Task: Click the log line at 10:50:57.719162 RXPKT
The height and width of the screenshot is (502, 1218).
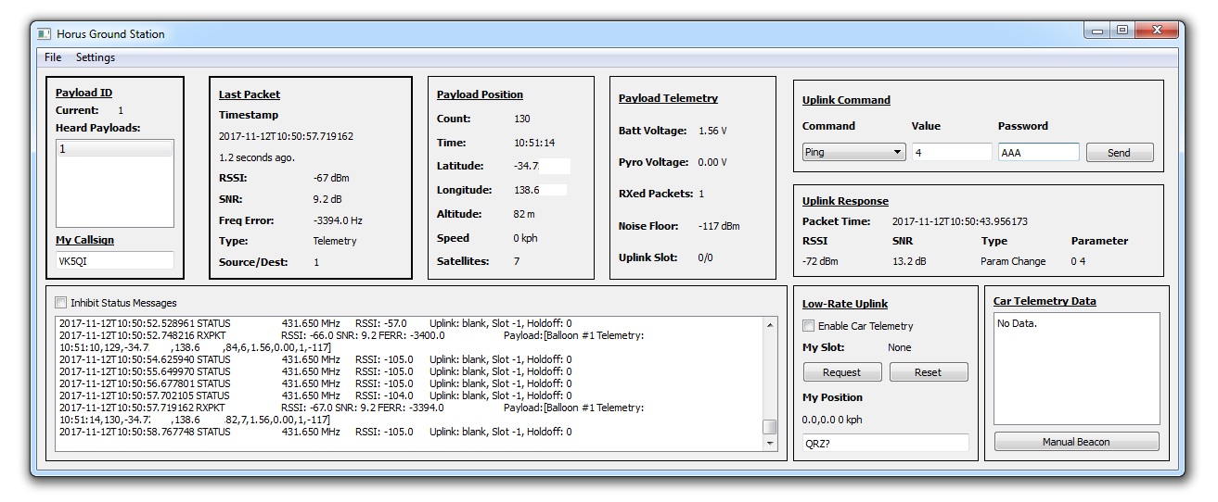Action: click(351, 408)
